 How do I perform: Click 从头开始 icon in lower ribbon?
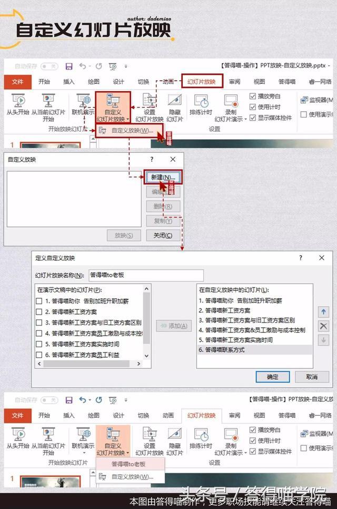[18, 434]
